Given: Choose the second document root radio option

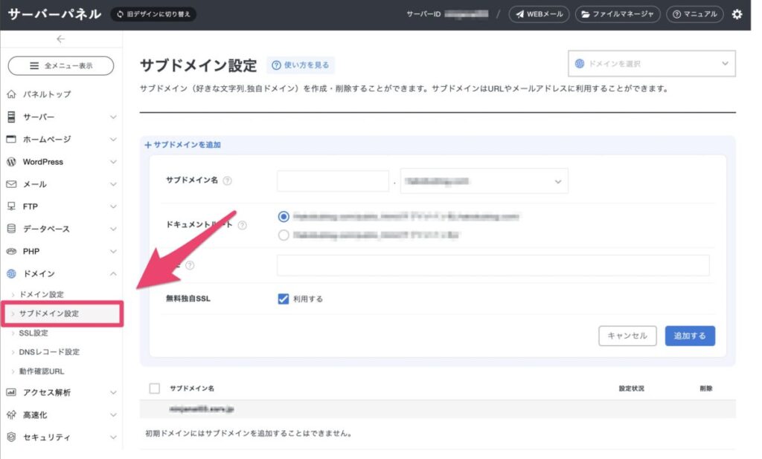Looking at the screenshot, I should (283, 235).
